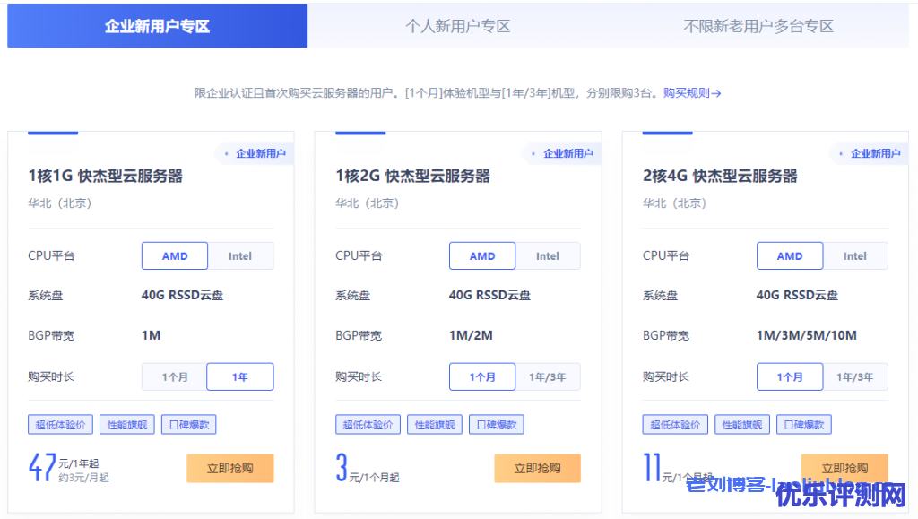
Task: Choose 1年/3年 duration for 2核4G server
Action: click(x=855, y=377)
